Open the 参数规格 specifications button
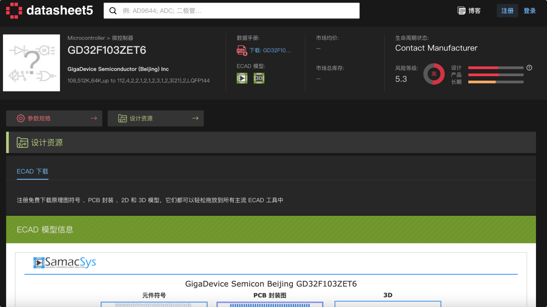547x307 pixels. point(54,118)
